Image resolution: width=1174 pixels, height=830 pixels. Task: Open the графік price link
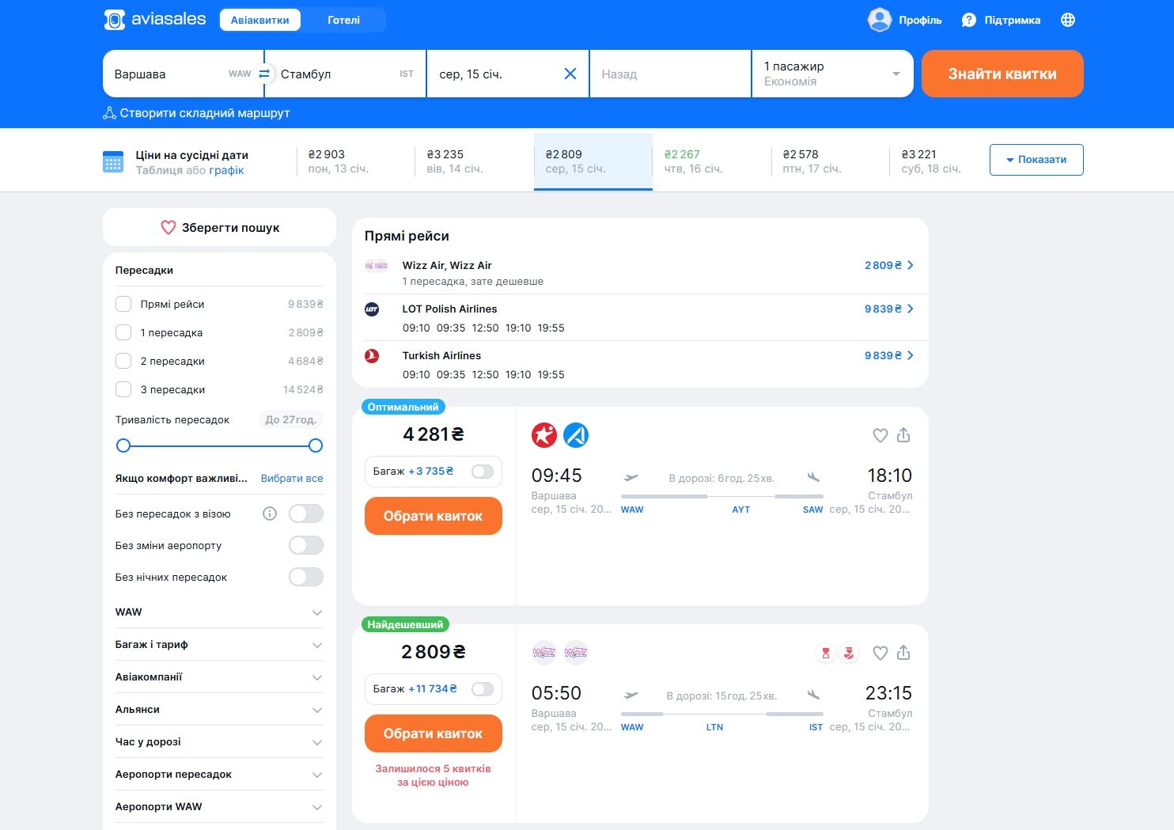pos(226,170)
